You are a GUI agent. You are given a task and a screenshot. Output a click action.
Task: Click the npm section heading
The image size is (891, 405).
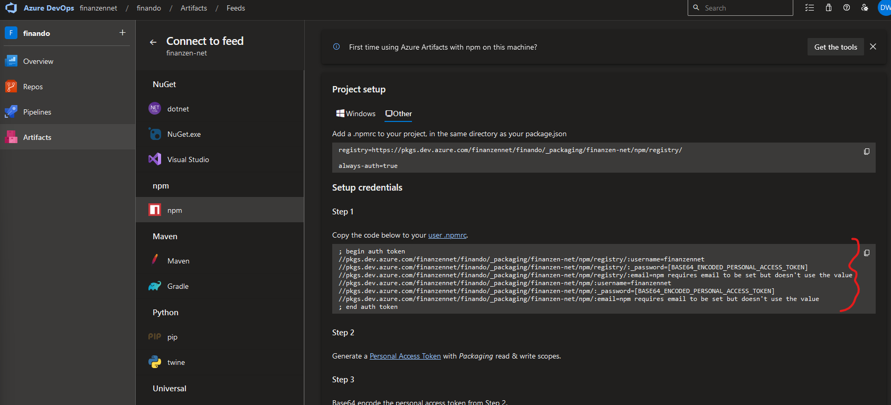click(161, 186)
